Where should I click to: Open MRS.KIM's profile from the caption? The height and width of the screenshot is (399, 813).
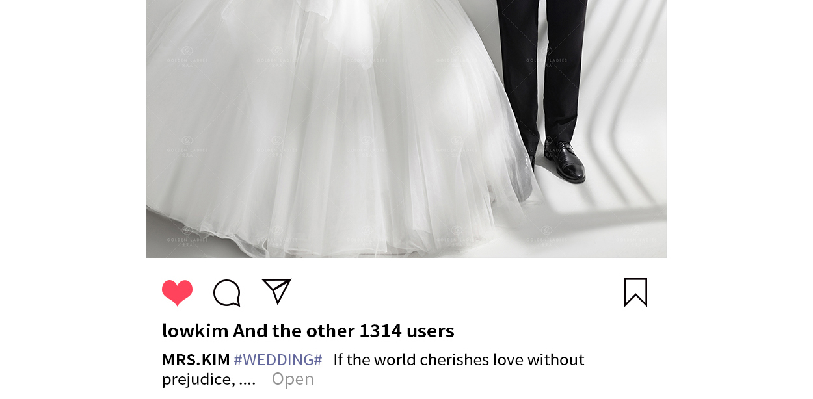[x=196, y=359]
